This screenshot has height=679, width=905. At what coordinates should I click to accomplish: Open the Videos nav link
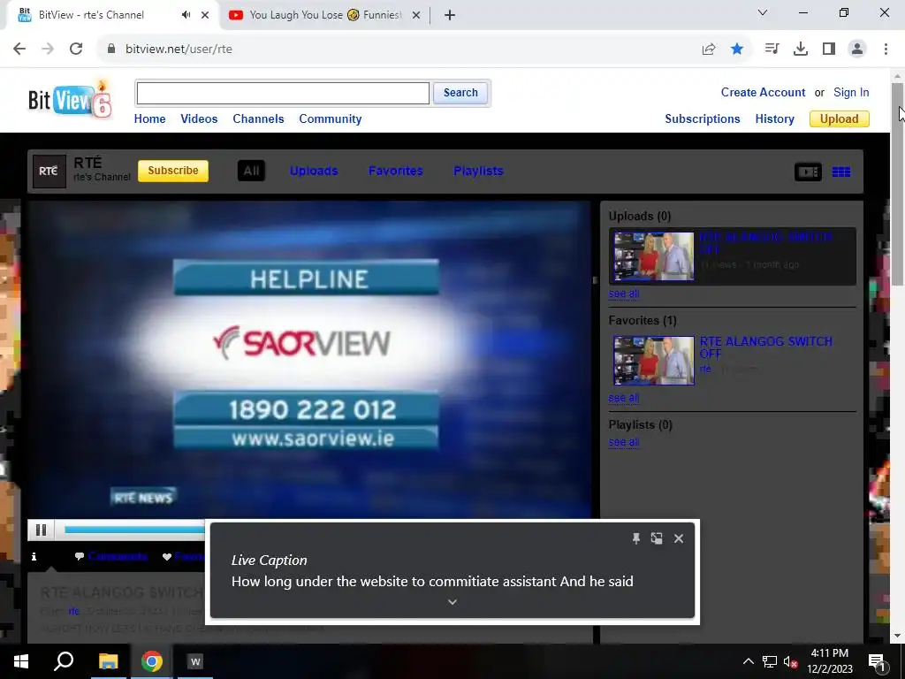[x=199, y=119]
